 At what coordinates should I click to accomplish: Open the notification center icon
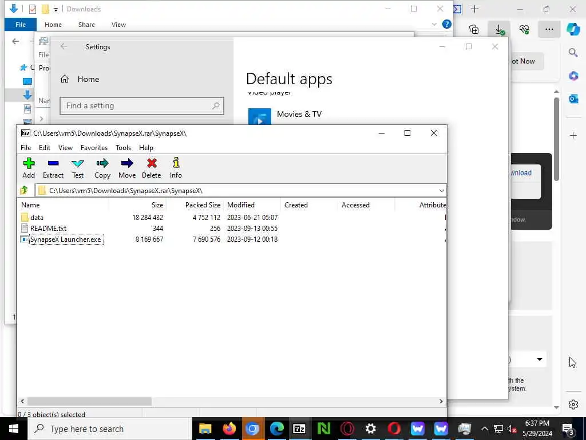point(568,429)
